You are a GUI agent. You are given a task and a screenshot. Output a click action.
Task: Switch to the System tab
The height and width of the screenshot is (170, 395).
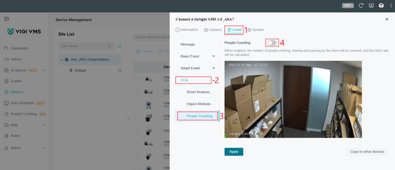click(256, 30)
